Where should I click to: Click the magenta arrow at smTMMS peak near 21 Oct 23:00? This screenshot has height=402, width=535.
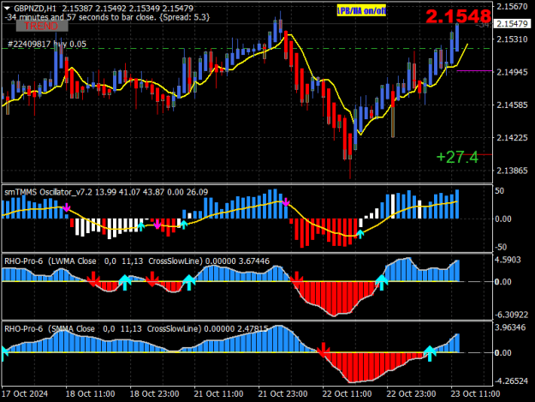coord(286,202)
